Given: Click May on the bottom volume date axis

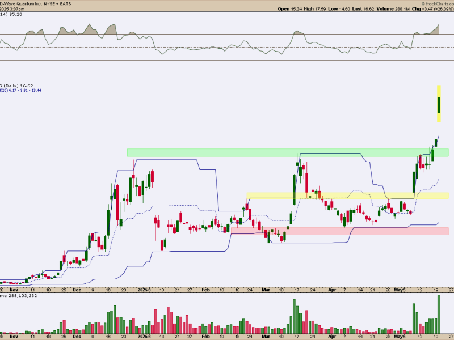Looking at the screenshot, I should pos(398,337).
